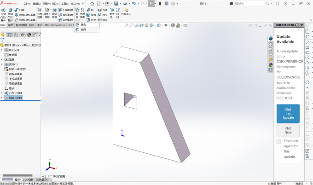Open the dropdown arrow under 异型孔向导
The width and height of the screenshot is (313, 185).
pos(47,21)
